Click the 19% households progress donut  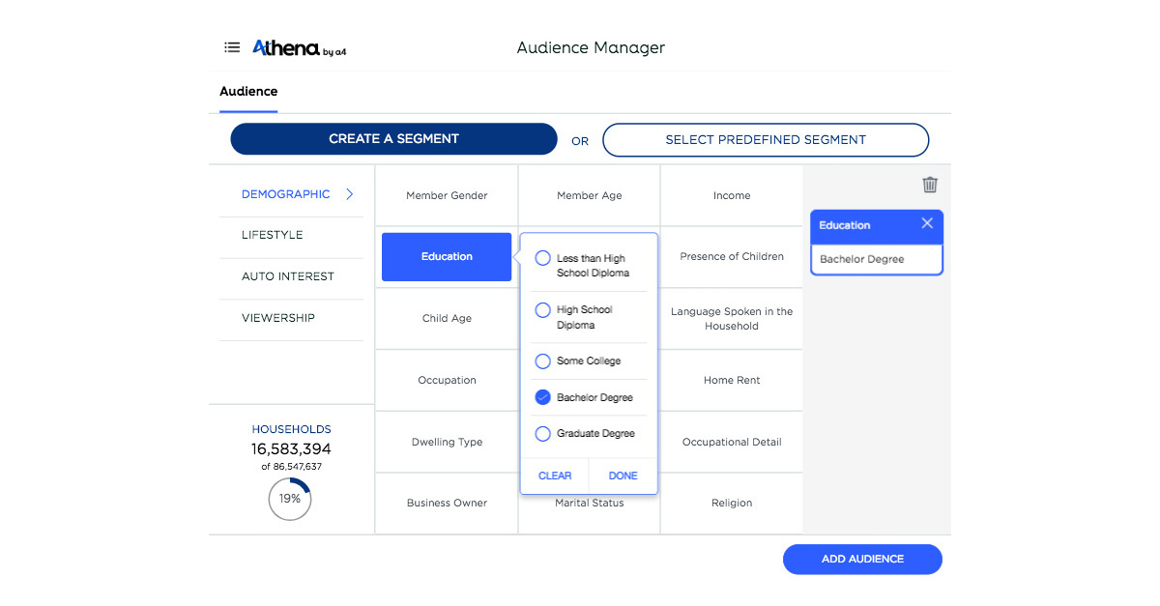(x=290, y=499)
